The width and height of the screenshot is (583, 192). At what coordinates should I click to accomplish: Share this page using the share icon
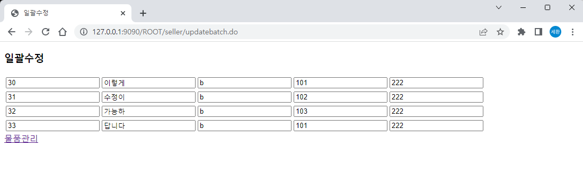click(x=483, y=32)
